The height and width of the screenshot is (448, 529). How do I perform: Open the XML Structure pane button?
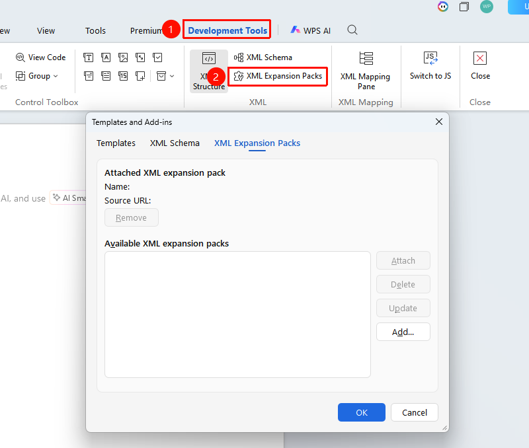pos(209,71)
